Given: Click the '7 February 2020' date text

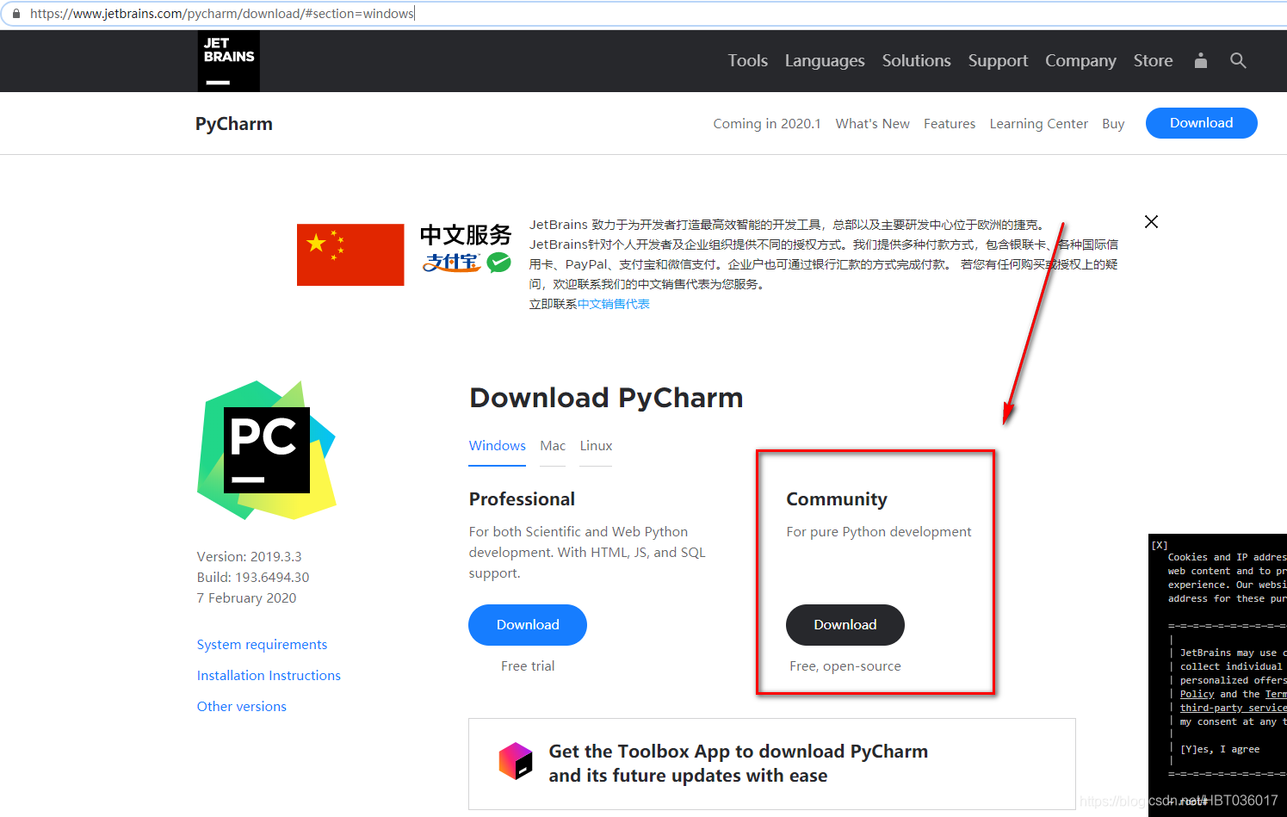Looking at the screenshot, I should tap(246, 598).
